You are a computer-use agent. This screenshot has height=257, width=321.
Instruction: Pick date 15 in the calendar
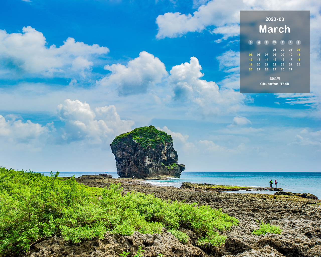point(275,59)
